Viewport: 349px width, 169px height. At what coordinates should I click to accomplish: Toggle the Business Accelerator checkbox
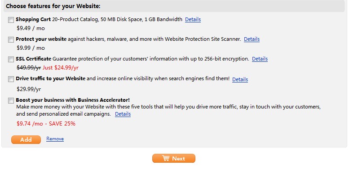(11, 100)
